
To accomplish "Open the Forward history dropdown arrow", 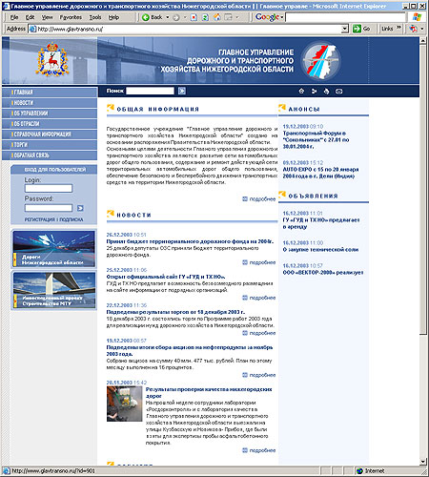I will click(x=185, y=17).
